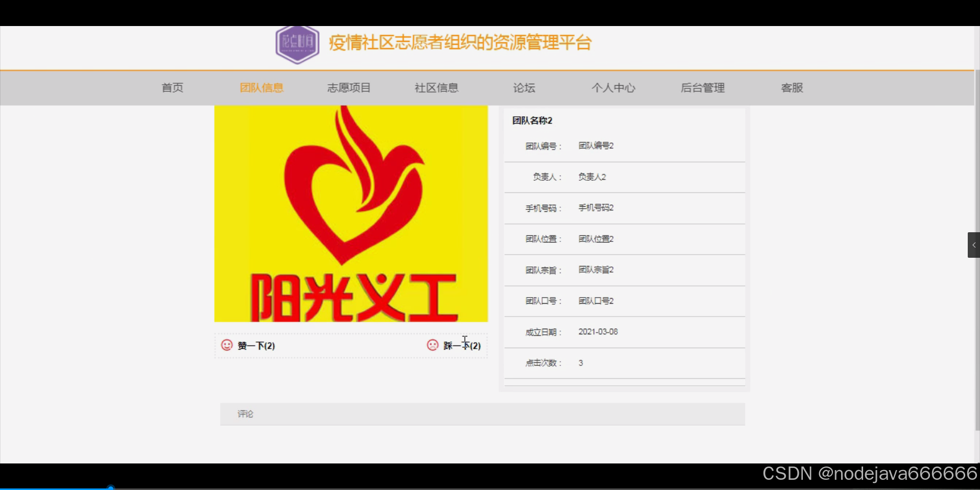Click the site title 疫情社区志愿者组织的资源管理平台

coord(460,42)
